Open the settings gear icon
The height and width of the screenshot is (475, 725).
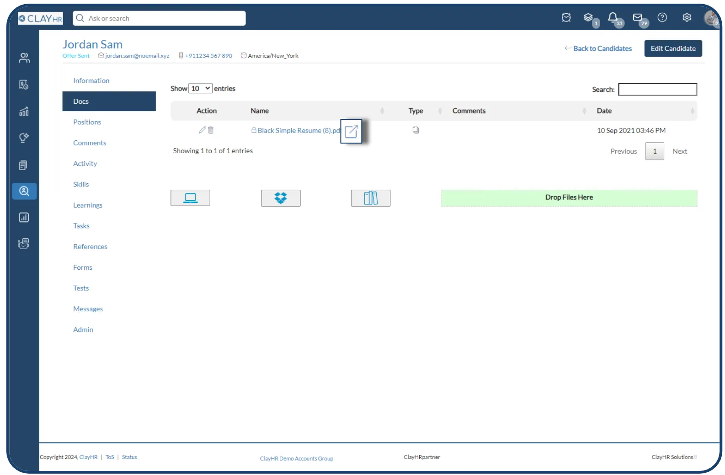687,17
